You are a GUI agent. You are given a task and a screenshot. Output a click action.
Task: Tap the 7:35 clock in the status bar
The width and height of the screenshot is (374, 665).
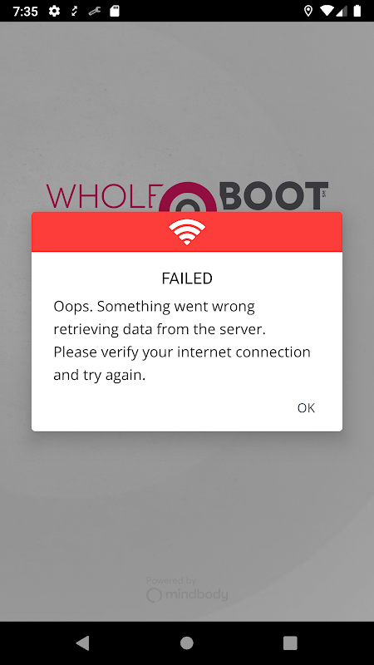point(26,11)
